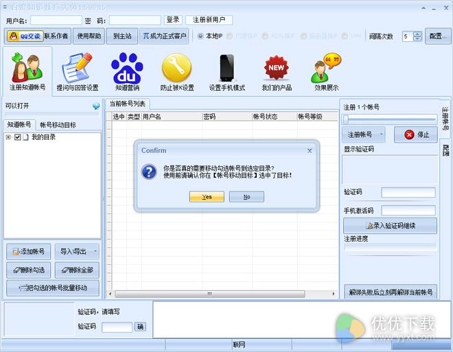This screenshot has width=453, height=352.
Task: Click the scrollbar right arrow
Action: pyautogui.click(x=334, y=294)
